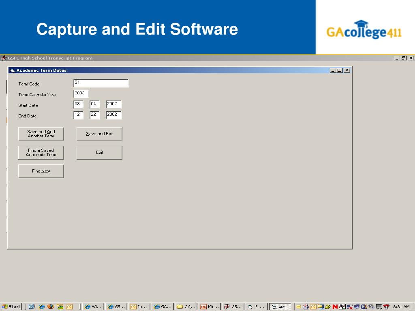Click the Find Next button

point(41,171)
